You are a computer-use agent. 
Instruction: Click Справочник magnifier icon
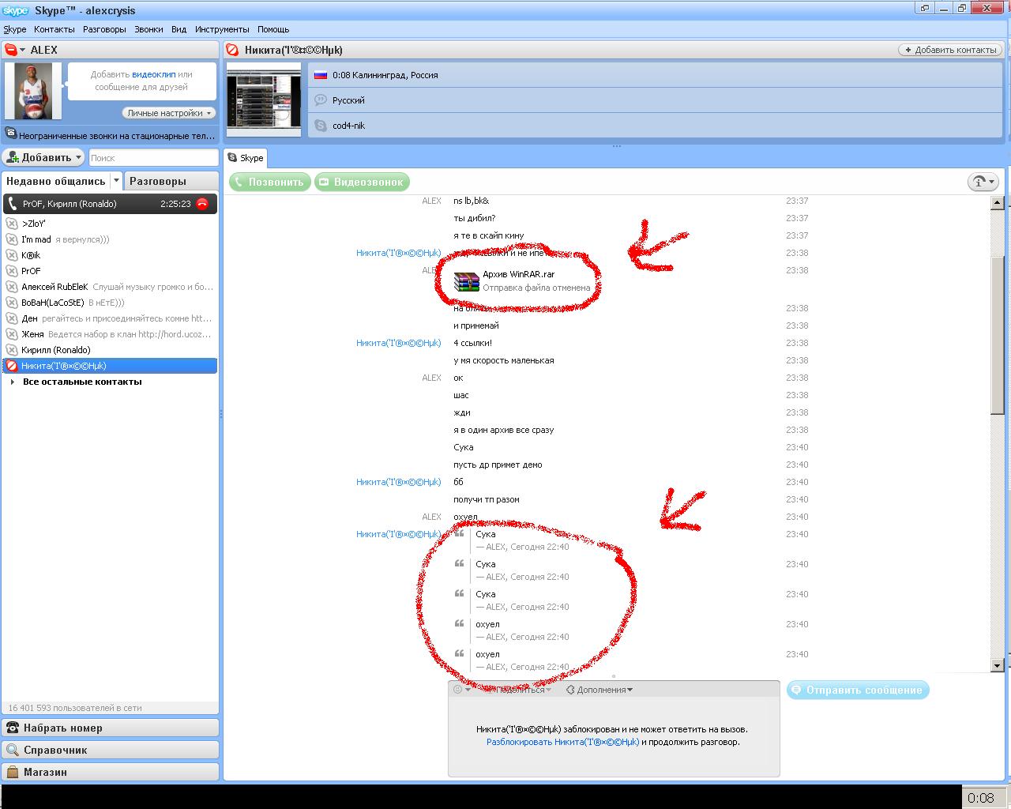pyautogui.click(x=12, y=750)
